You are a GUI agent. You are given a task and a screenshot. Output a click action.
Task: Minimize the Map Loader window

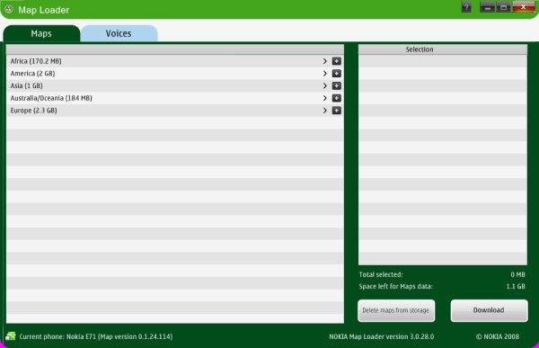click(488, 7)
